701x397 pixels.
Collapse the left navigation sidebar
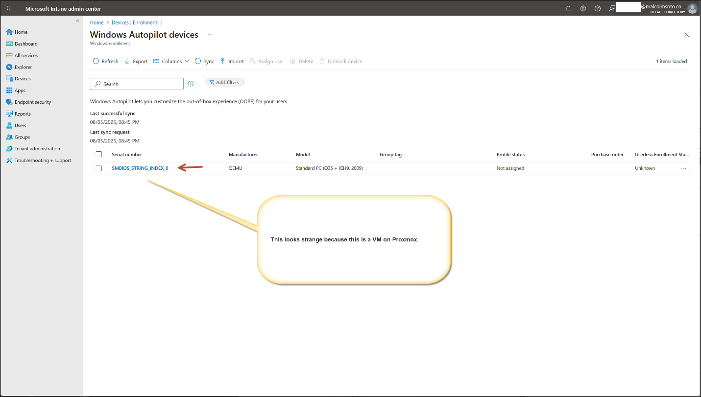(77, 21)
